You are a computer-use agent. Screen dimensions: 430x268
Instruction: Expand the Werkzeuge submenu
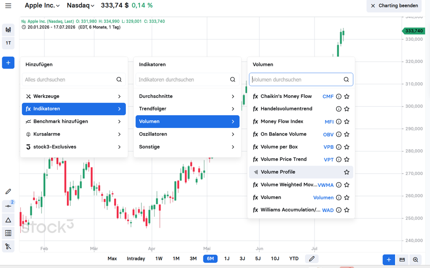(74, 97)
